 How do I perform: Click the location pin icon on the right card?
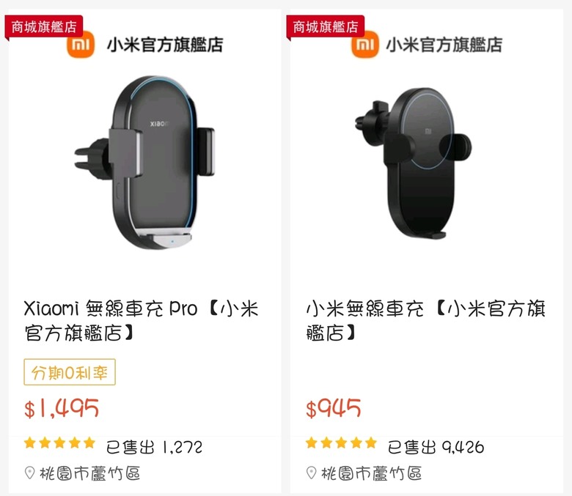click(x=311, y=473)
